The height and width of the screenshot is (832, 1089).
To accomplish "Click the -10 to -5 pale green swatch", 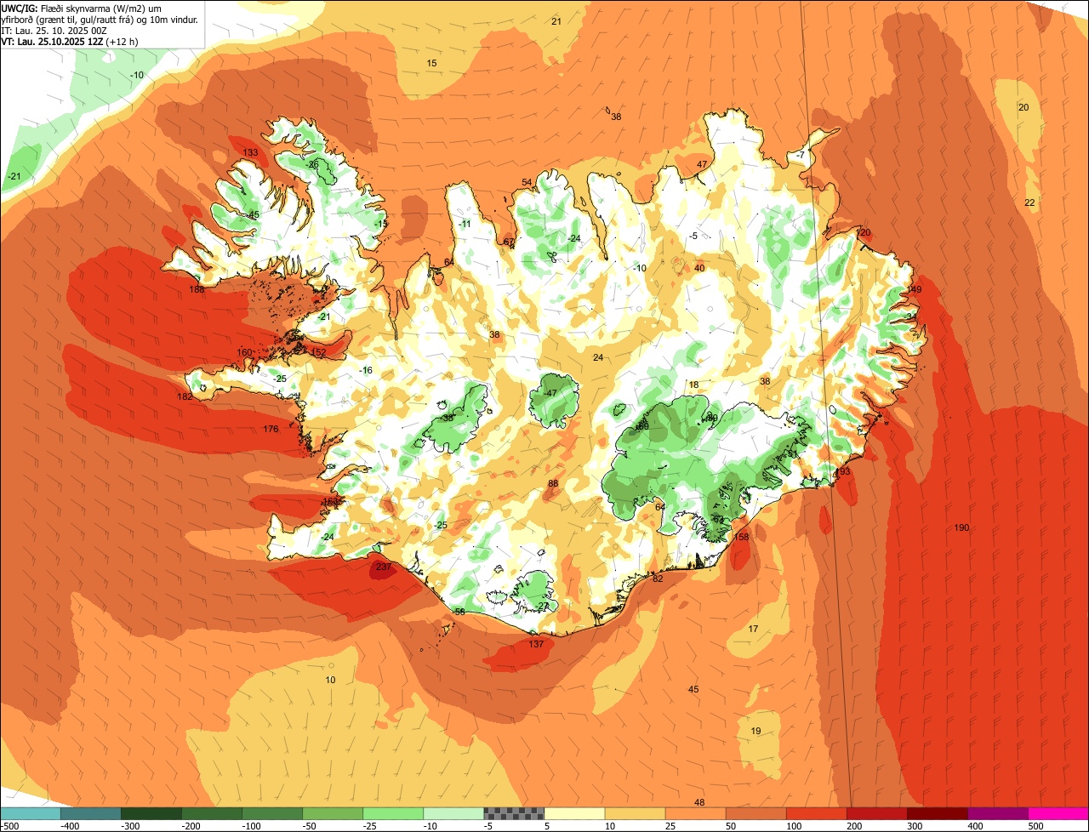I will (453, 813).
